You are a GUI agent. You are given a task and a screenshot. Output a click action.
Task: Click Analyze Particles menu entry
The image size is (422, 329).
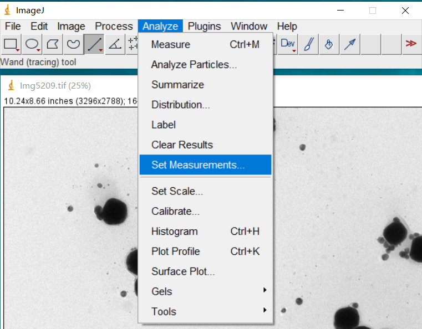pyautogui.click(x=194, y=65)
